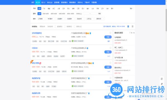Click refresh icon beside 换一组 in recommendations
This screenshot has height=100, width=167.
tap(130, 32)
